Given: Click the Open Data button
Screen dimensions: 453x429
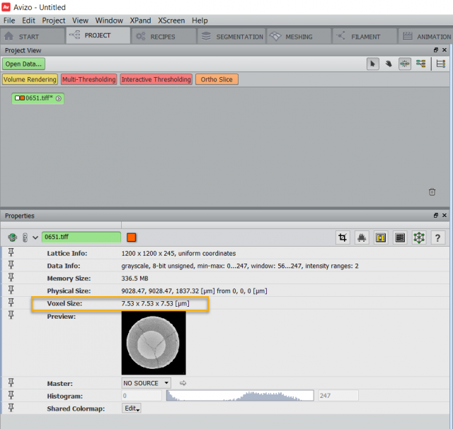Looking at the screenshot, I should point(23,64).
